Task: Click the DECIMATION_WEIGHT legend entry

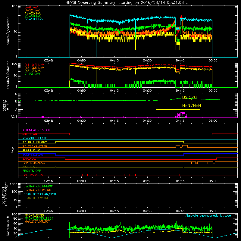Action: [38, 190]
